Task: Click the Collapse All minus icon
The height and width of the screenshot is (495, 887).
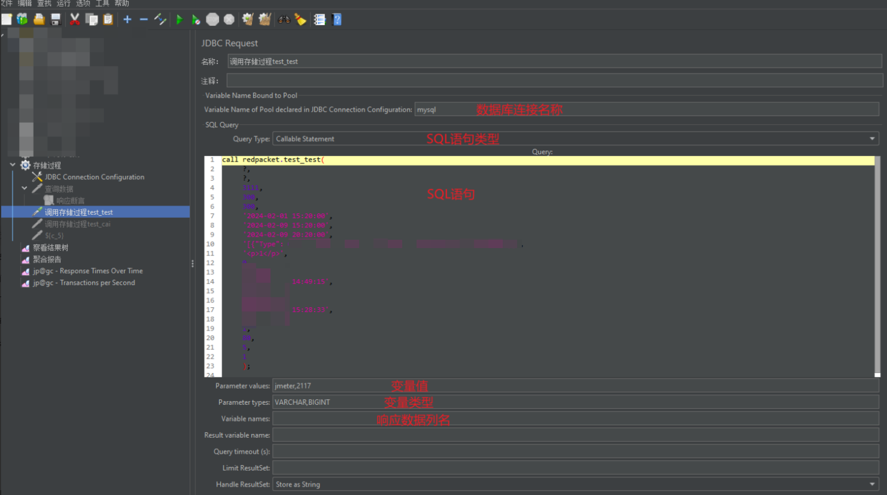Action: pos(144,20)
